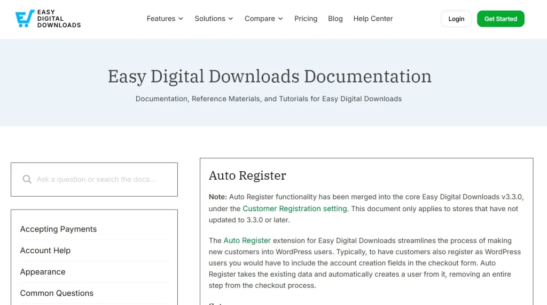The image size is (547, 305).
Task: Go to the Help Center
Action: (373, 19)
